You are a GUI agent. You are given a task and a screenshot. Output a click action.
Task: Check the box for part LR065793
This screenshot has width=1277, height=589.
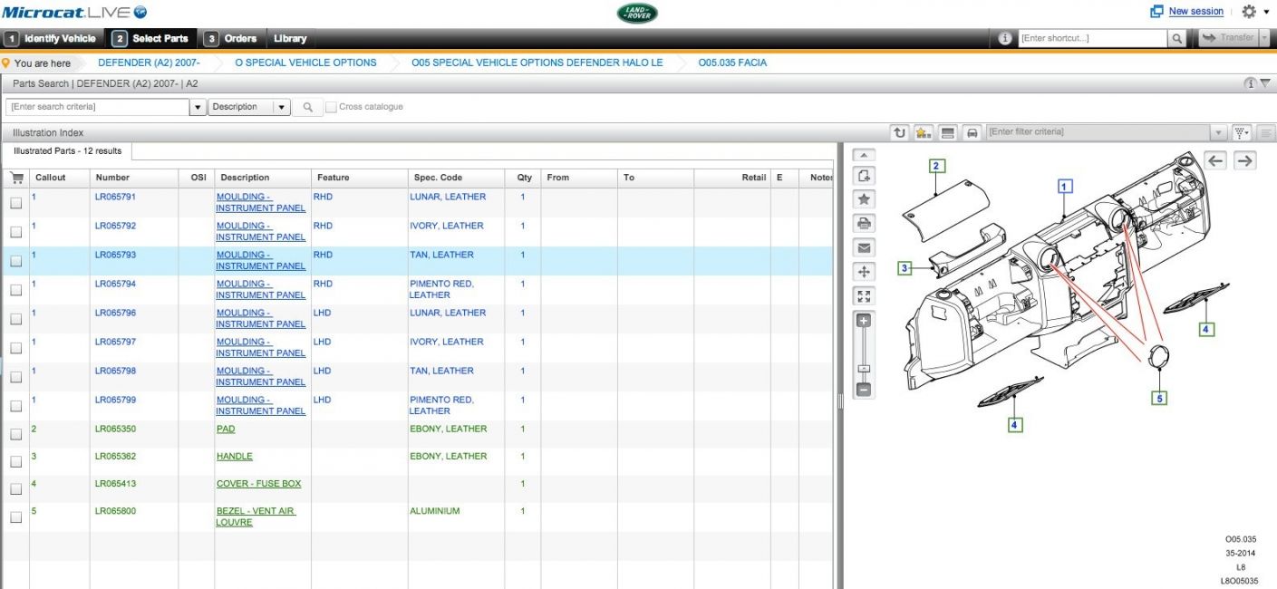(x=16, y=261)
